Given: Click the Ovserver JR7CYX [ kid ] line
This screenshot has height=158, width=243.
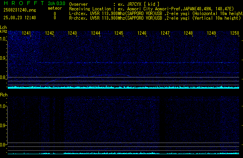Looking at the screenshot, I should pos(114,4).
